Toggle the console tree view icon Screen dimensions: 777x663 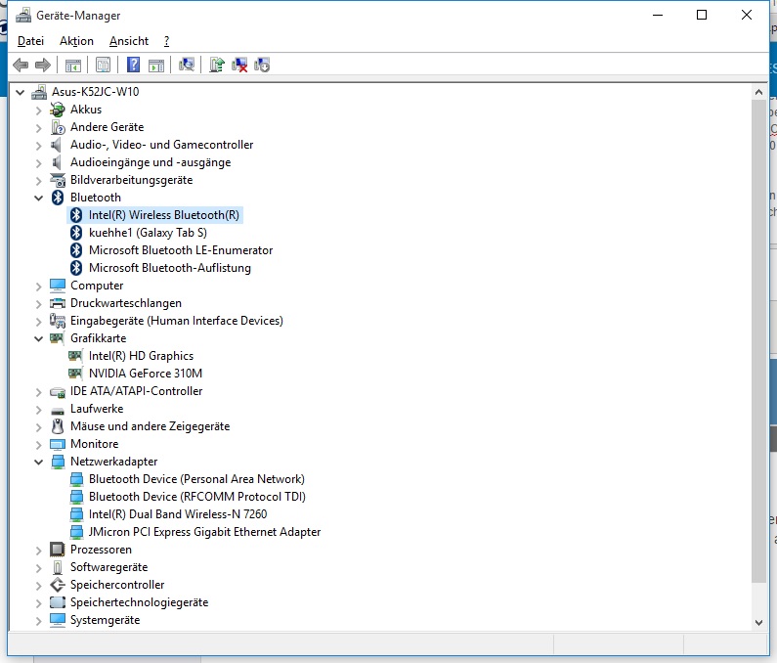click(x=73, y=65)
